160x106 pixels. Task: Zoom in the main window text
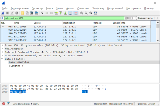tap(81, 13)
